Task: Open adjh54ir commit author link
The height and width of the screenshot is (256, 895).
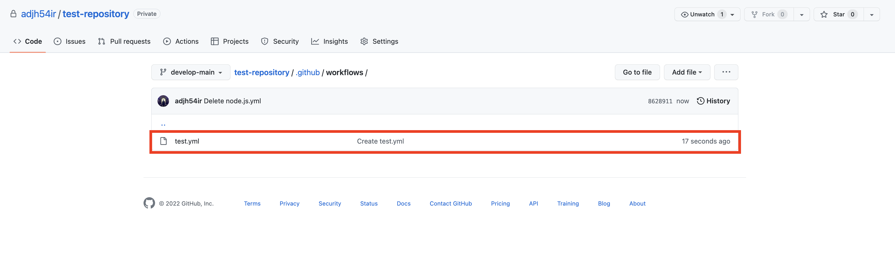Action: (x=188, y=101)
